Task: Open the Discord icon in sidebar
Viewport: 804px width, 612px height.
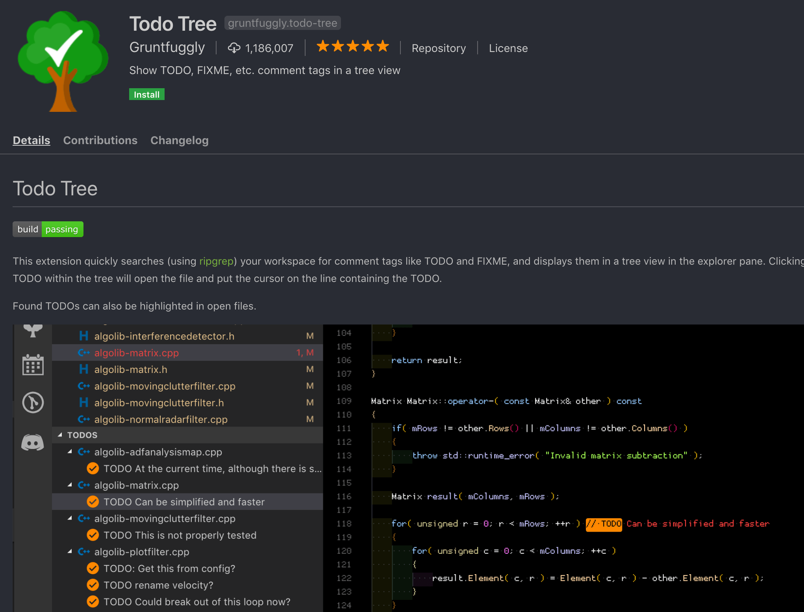Action: click(33, 442)
